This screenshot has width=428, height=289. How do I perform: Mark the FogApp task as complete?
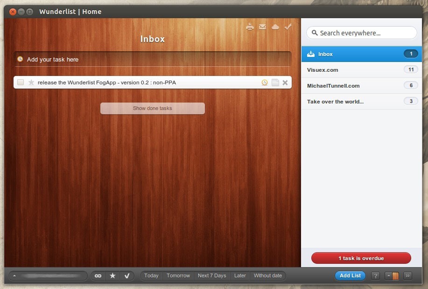tap(20, 82)
